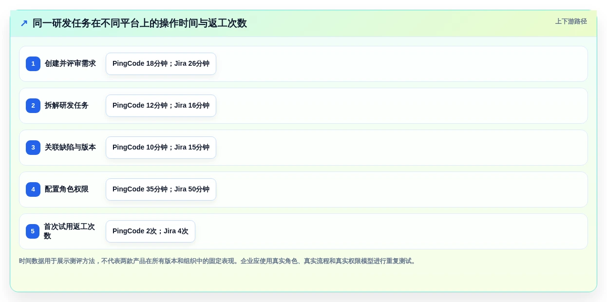This screenshot has width=607, height=302.
Task: Click the 上下游路径 label
Action: pyautogui.click(x=571, y=21)
